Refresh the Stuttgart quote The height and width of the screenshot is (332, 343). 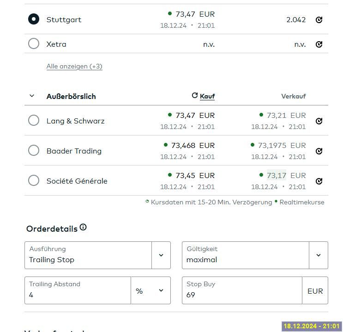[x=319, y=20]
